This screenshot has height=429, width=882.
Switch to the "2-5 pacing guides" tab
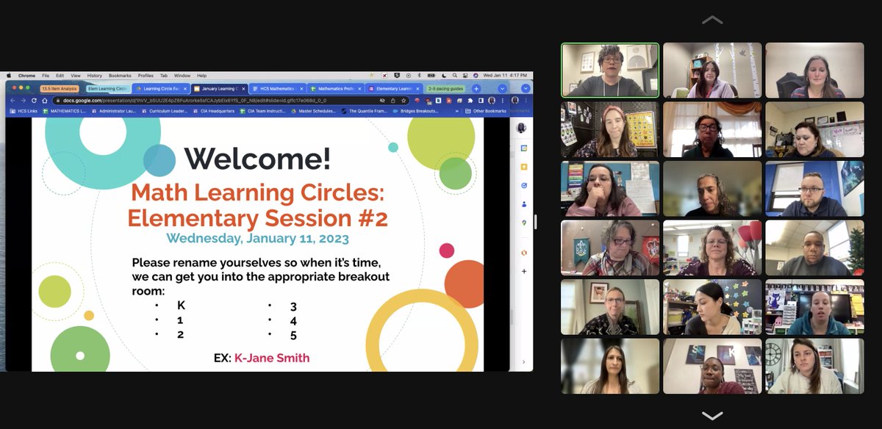click(x=445, y=88)
